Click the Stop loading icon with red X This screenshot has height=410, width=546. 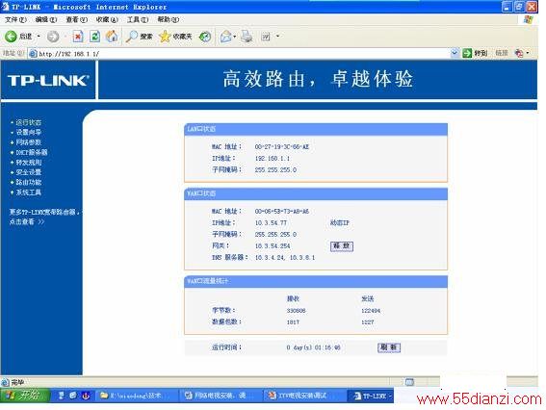point(78,37)
